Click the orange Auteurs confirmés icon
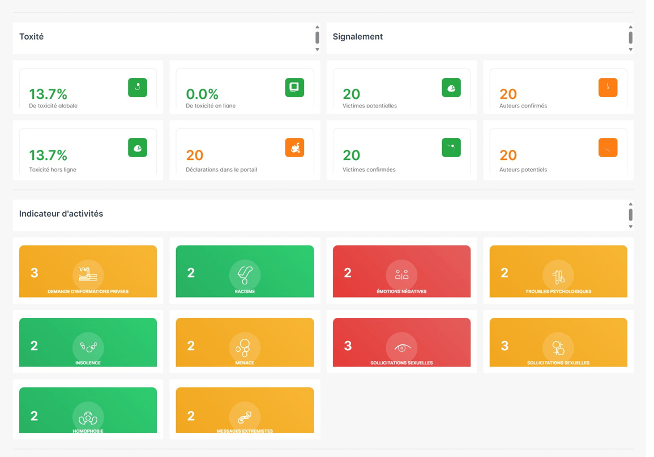This screenshot has height=457, width=654. (x=608, y=88)
